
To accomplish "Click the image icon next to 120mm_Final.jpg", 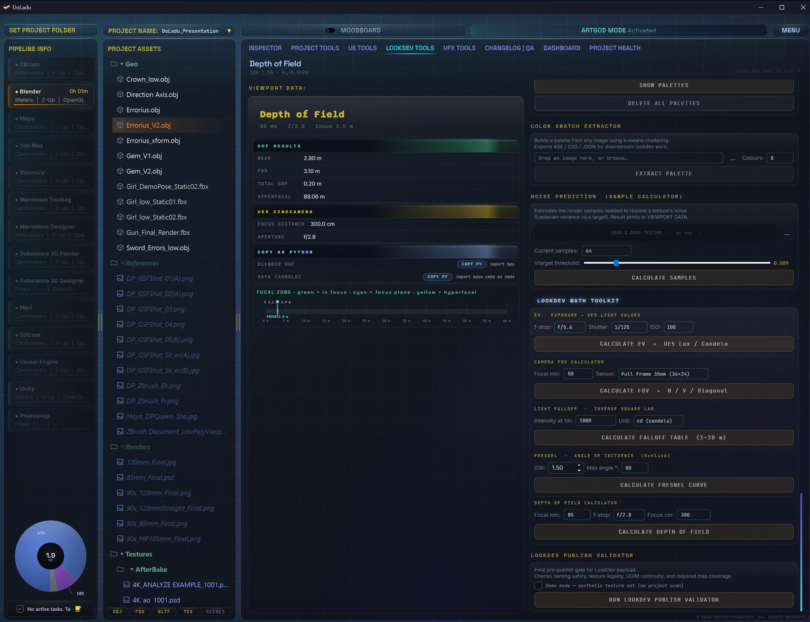I will coord(120,462).
